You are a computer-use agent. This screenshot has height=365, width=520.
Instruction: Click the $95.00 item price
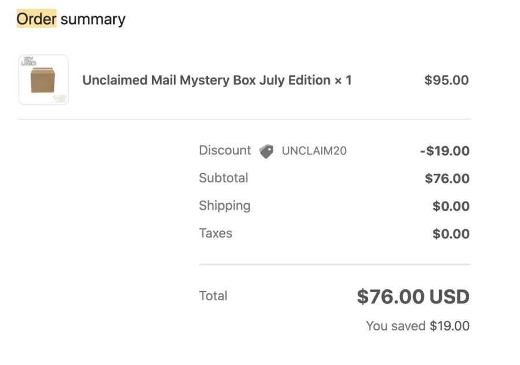coord(447,80)
